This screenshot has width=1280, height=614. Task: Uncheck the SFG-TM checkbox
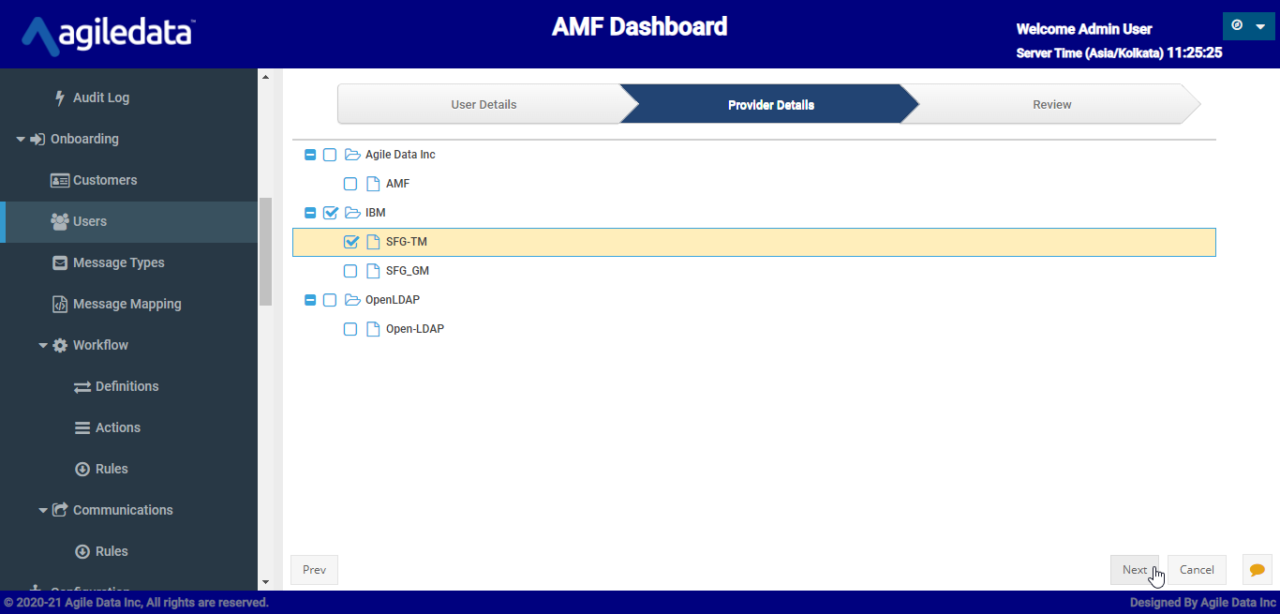(x=350, y=242)
